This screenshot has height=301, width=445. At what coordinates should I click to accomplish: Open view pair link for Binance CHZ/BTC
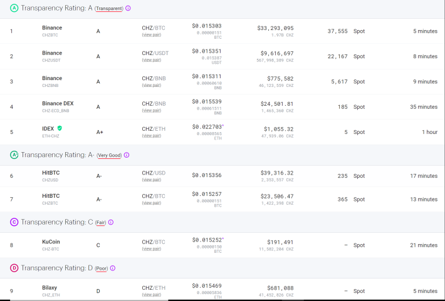point(152,34)
